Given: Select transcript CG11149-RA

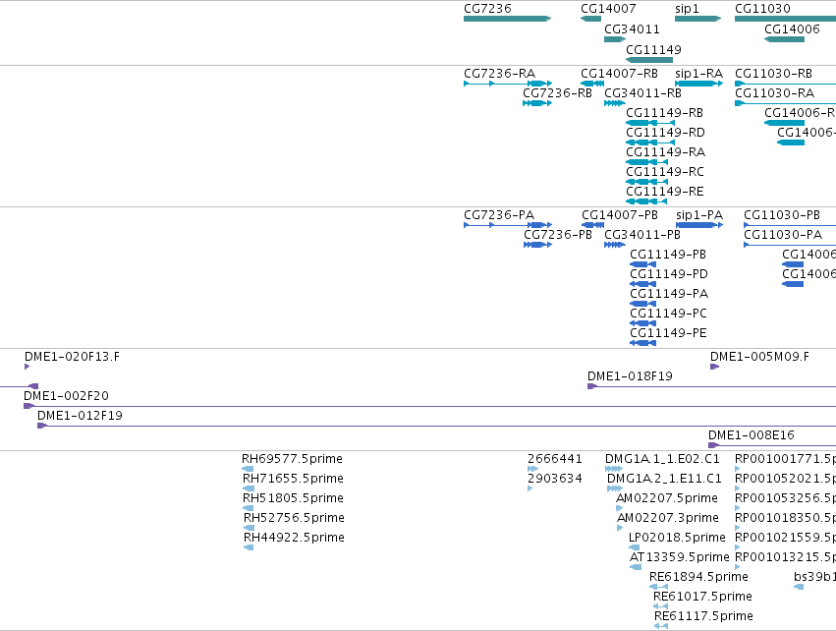Looking at the screenshot, I should [646, 162].
